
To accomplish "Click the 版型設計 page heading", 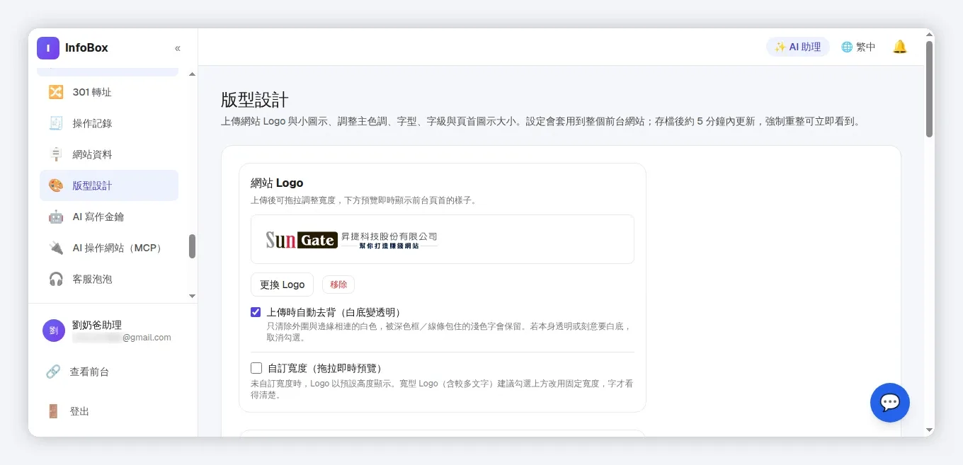I will (x=255, y=99).
